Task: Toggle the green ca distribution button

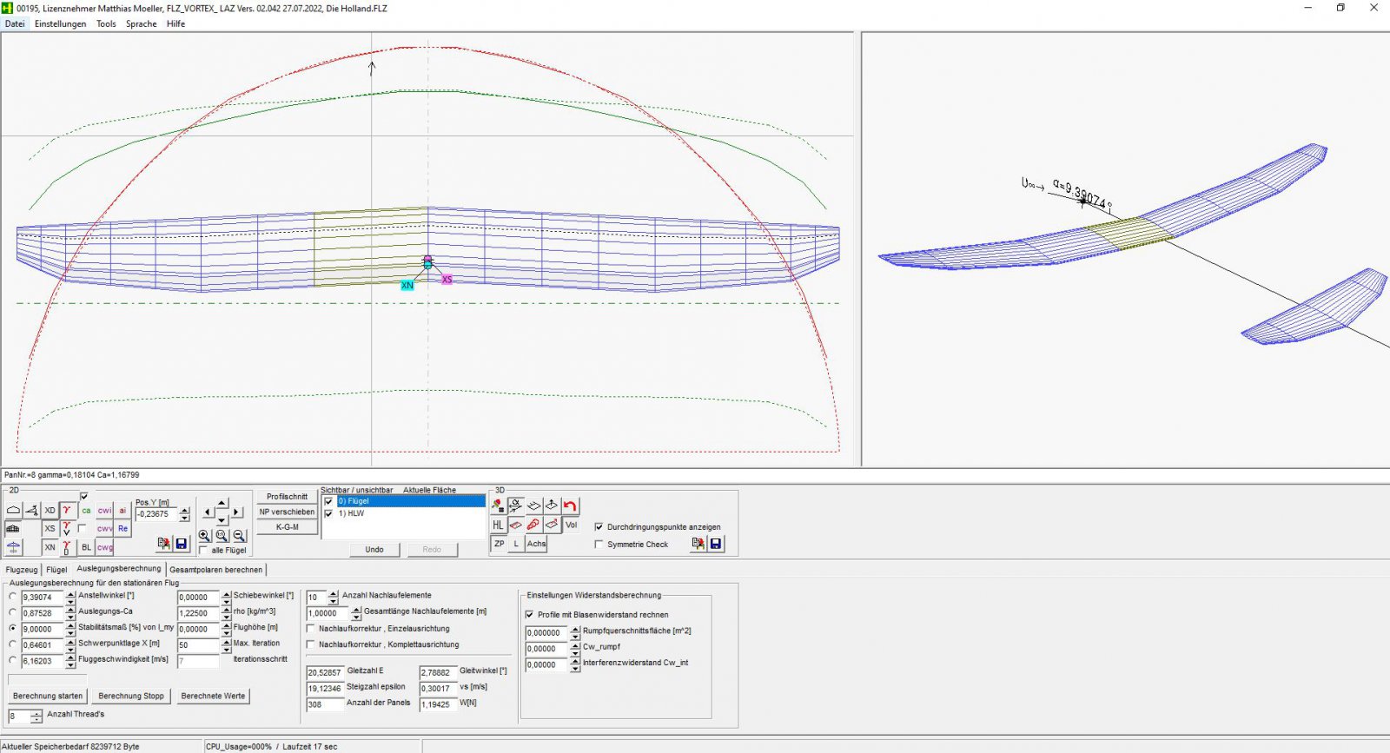Action: pos(86,511)
